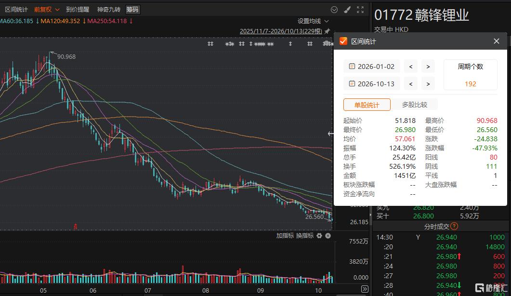Step end date backward with < button
This screenshot has height=296, width=511.
[411, 83]
